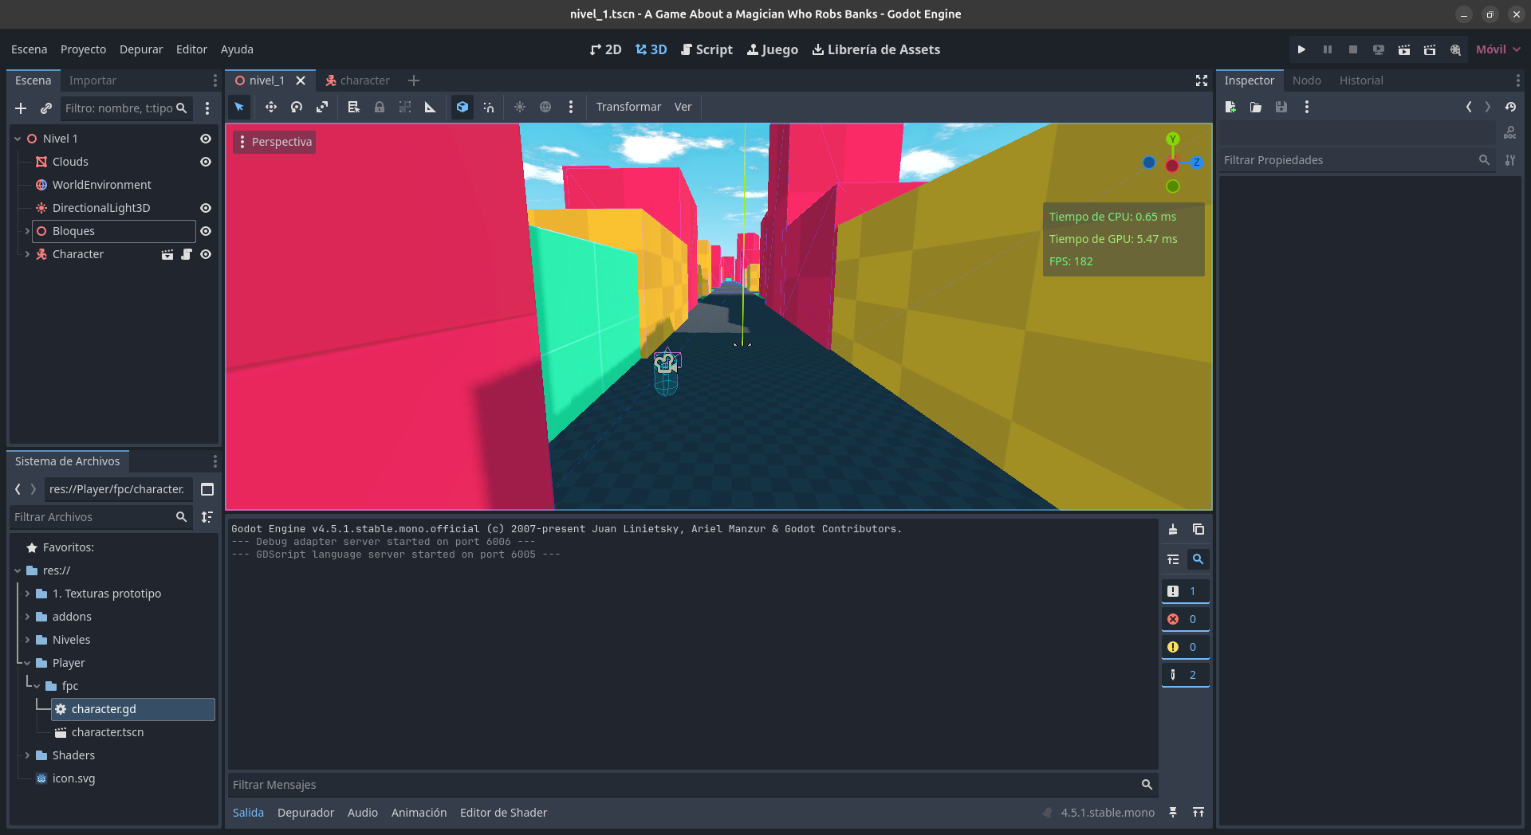Select the Move mode tool in viewport toolbar

coord(271,107)
